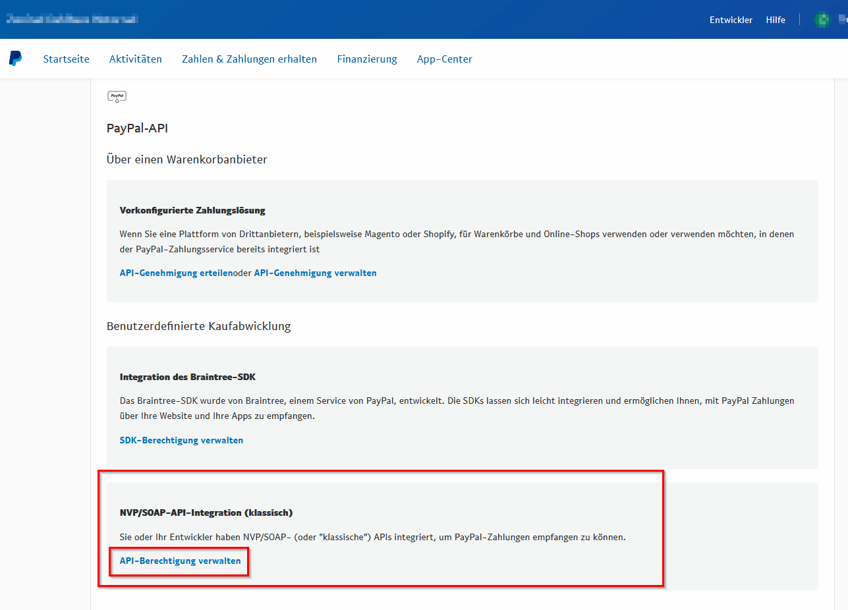Click API-Berechtigung verwalten link
Image resolution: width=848 pixels, height=610 pixels.
point(181,561)
